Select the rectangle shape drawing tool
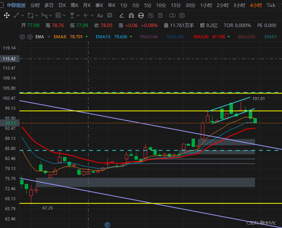 click(30, 15)
